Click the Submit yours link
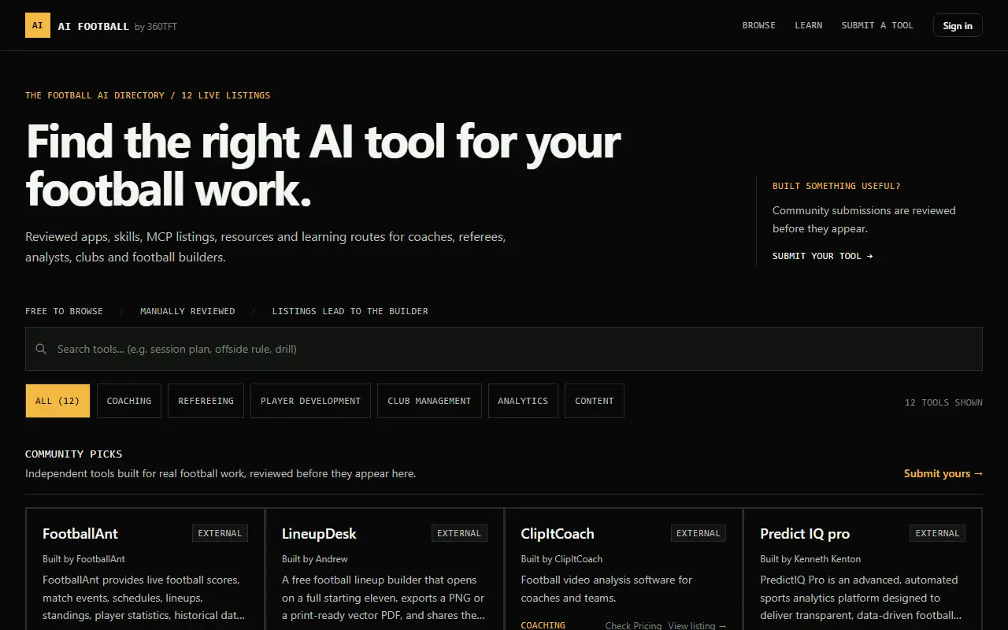Screen dimensions: 1008x630 tap(943, 473)
